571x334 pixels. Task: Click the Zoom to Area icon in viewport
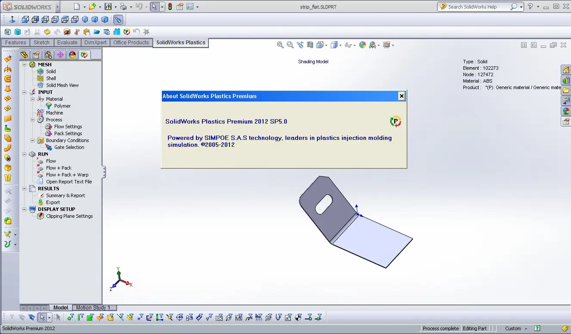290,45
